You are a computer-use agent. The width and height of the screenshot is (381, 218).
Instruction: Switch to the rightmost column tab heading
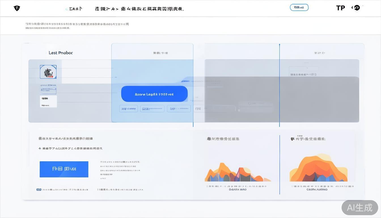click(319, 53)
